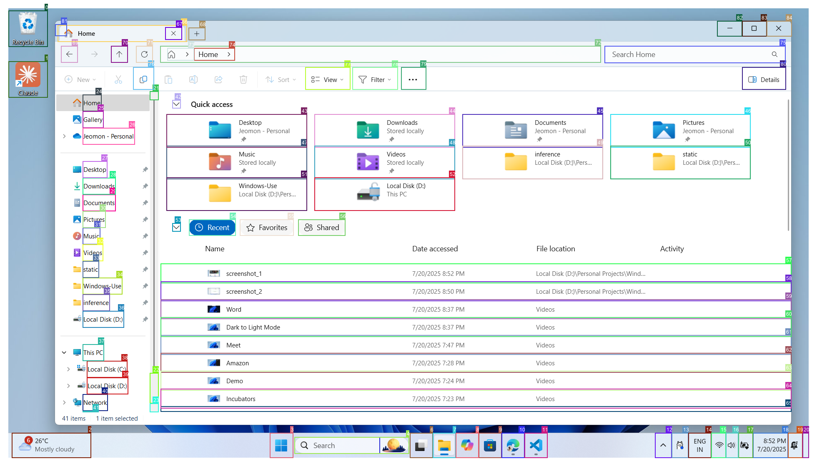Add a new tab button
817x466 pixels.
(197, 34)
